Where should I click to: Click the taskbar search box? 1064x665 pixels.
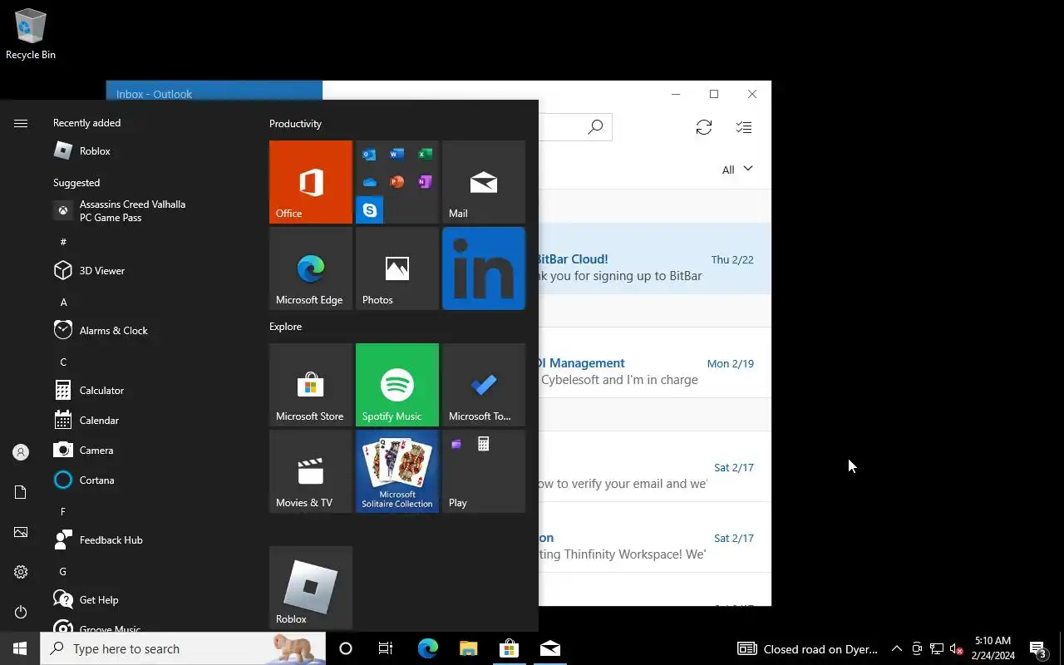183,648
